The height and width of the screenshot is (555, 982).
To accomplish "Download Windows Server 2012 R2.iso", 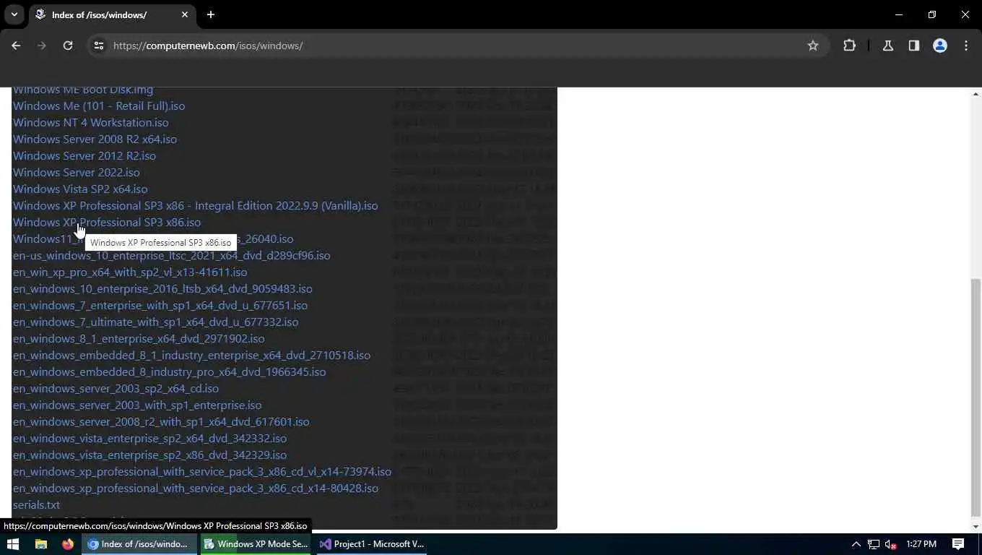I will [x=84, y=155].
